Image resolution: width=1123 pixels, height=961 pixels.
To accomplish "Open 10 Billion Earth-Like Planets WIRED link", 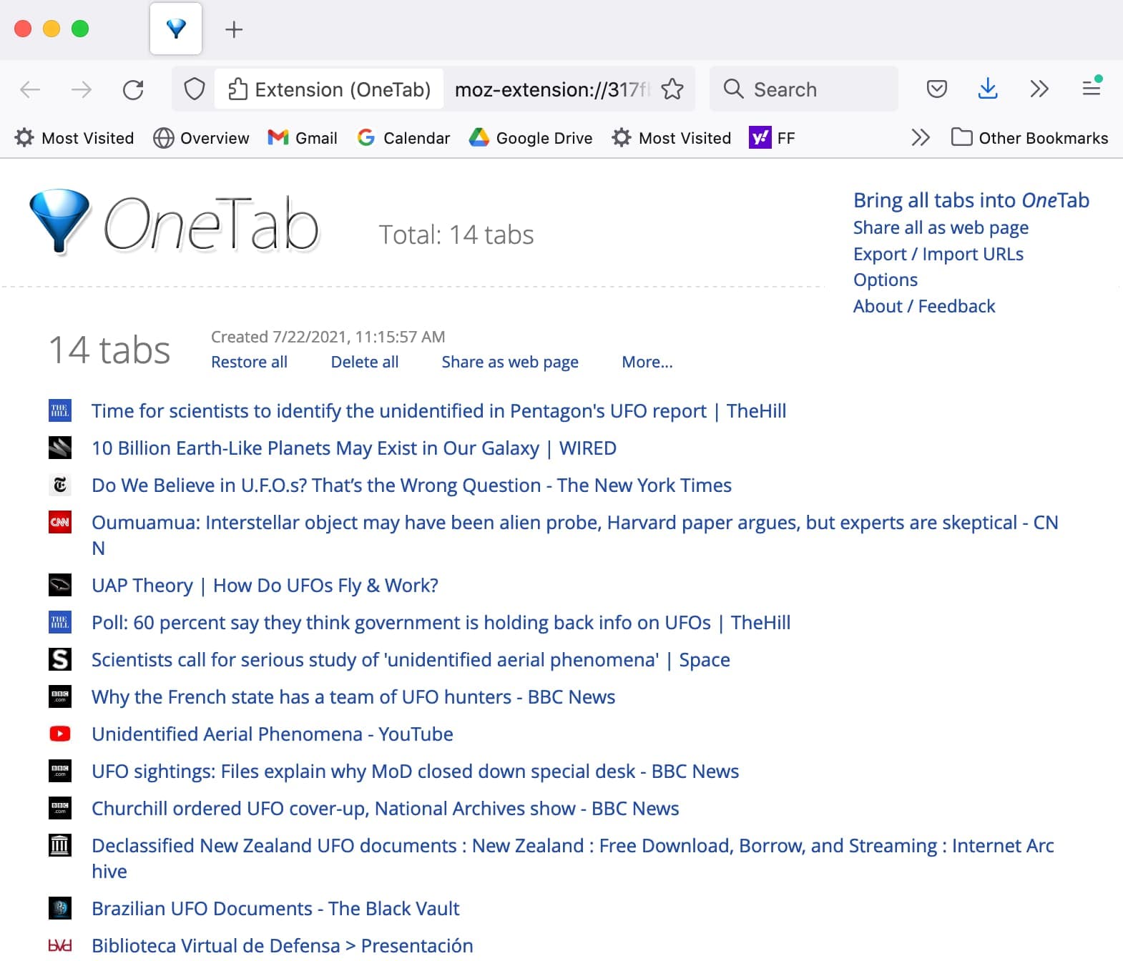I will pos(354,448).
